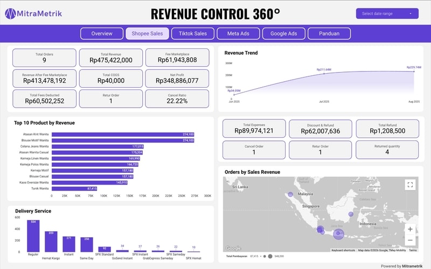Image resolution: width=431 pixels, height=269 pixels.
Task: Select the Google Ads tab
Action: pos(283,33)
